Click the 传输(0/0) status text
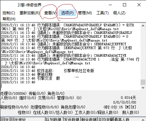Viewport: 146px width, 121px height. tap(37, 93)
